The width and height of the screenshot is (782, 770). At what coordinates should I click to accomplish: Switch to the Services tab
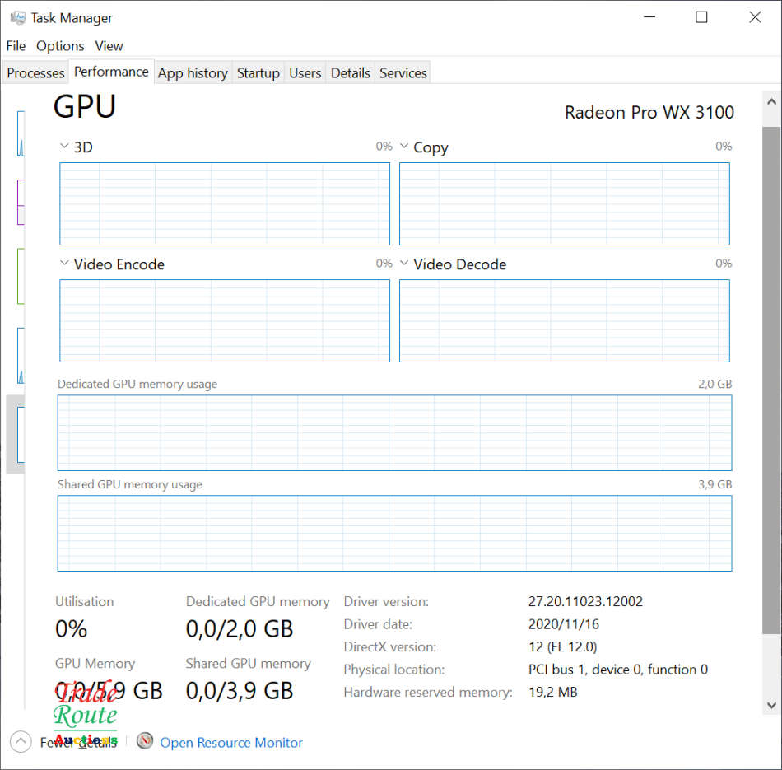(403, 73)
